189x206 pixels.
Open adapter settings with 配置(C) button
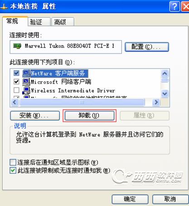[147, 47]
